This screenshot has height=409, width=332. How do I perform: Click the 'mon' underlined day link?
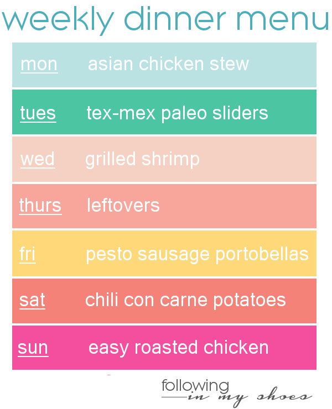pos(39,65)
